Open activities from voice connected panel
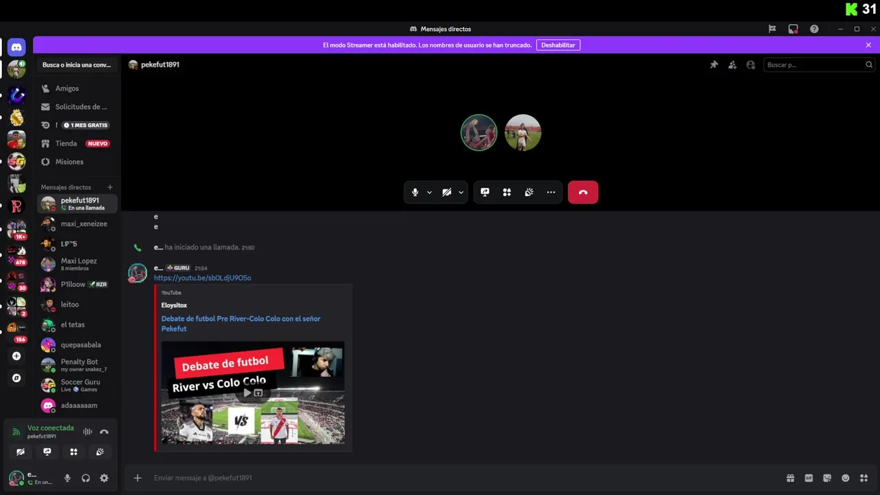Image resolution: width=880 pixels, height=495 pixels. (74, 452)
